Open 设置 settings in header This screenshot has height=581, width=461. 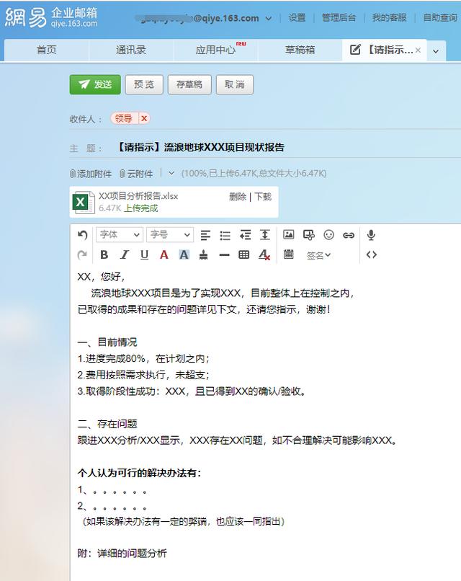297,17
